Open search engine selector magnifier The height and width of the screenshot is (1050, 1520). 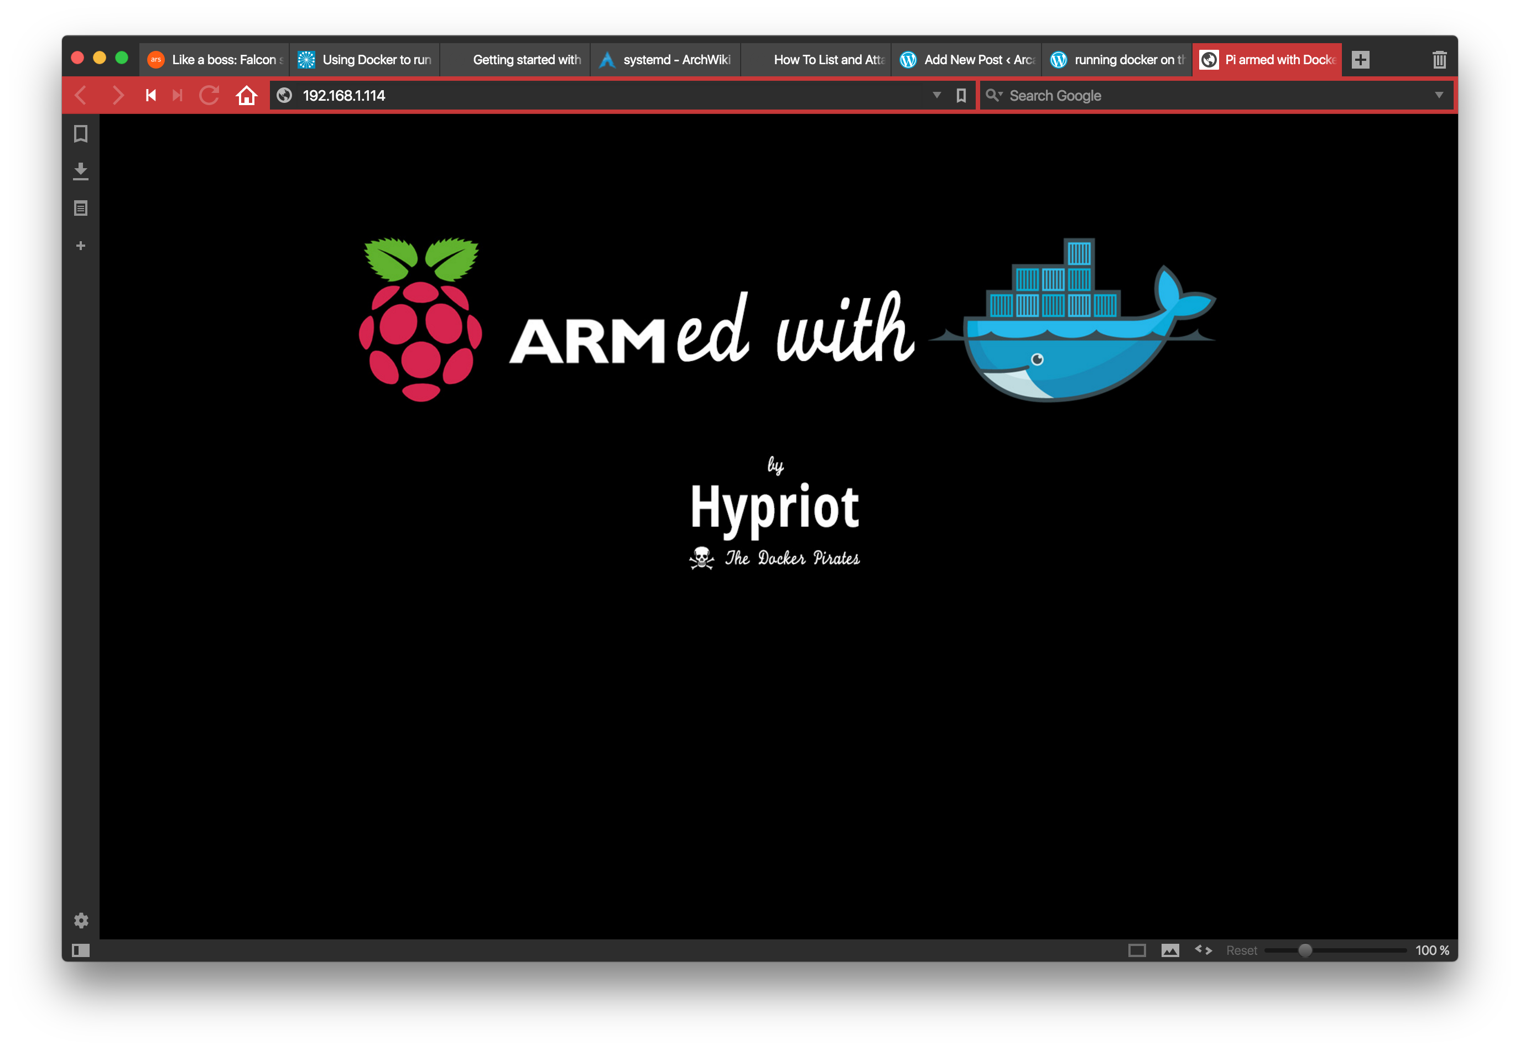[x=994, y=95]
